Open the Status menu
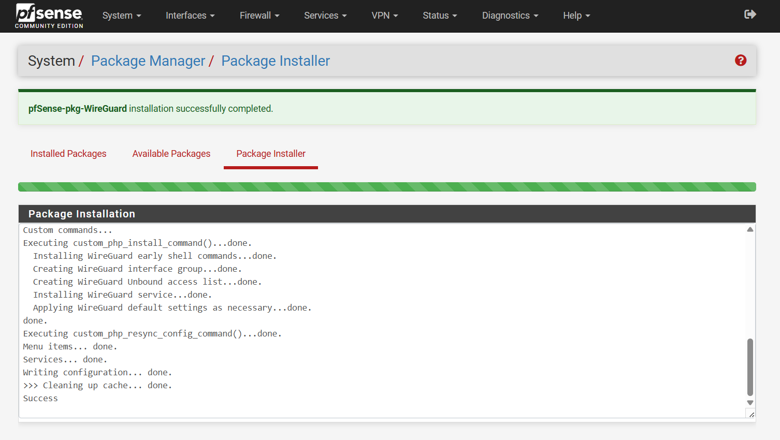 click(439, 16)
